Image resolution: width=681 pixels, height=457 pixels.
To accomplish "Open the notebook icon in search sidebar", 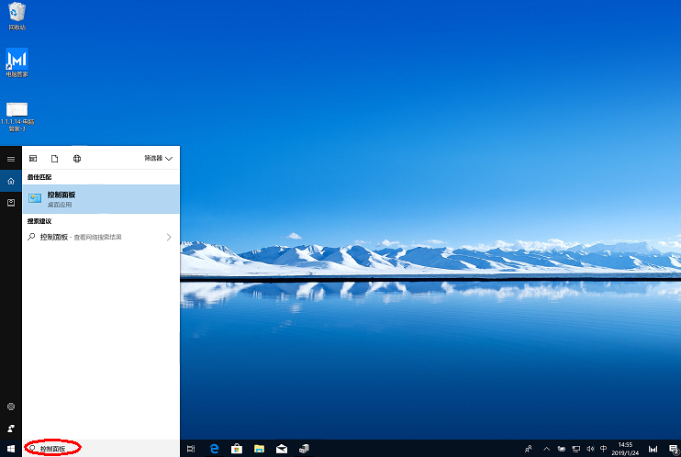I will click(x=11, y=202).
